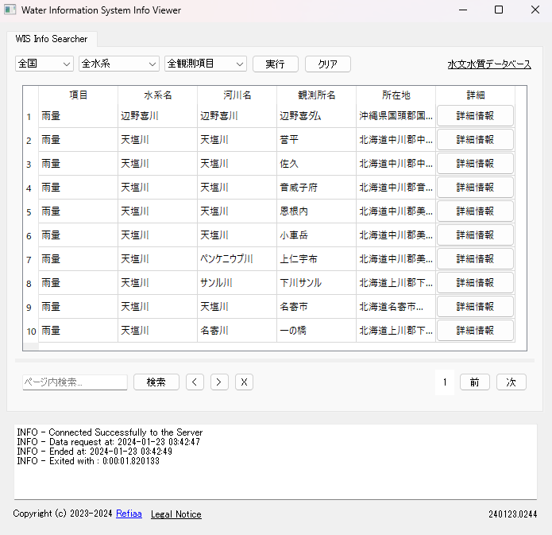Image resolution: width=552 pixels, height=535 pixels.
Task: Open the Legal Notice link
Action: pos(176,514)
